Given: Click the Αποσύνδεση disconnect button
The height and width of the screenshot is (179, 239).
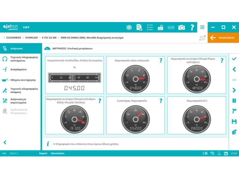Looking at the screenshot, I should click(x=223, y=38).
